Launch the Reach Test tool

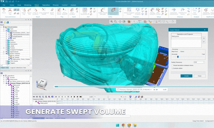click(x=29, y=11)
